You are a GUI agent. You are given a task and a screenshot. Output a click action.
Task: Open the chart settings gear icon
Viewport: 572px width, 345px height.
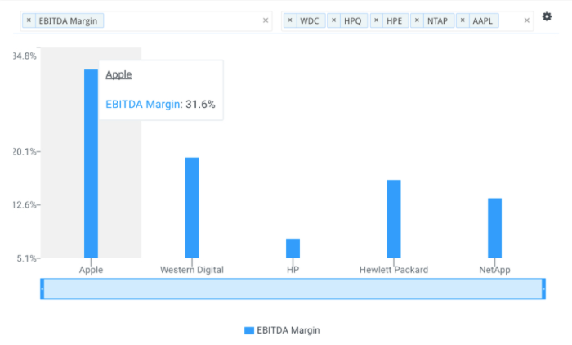click(547, 16)
